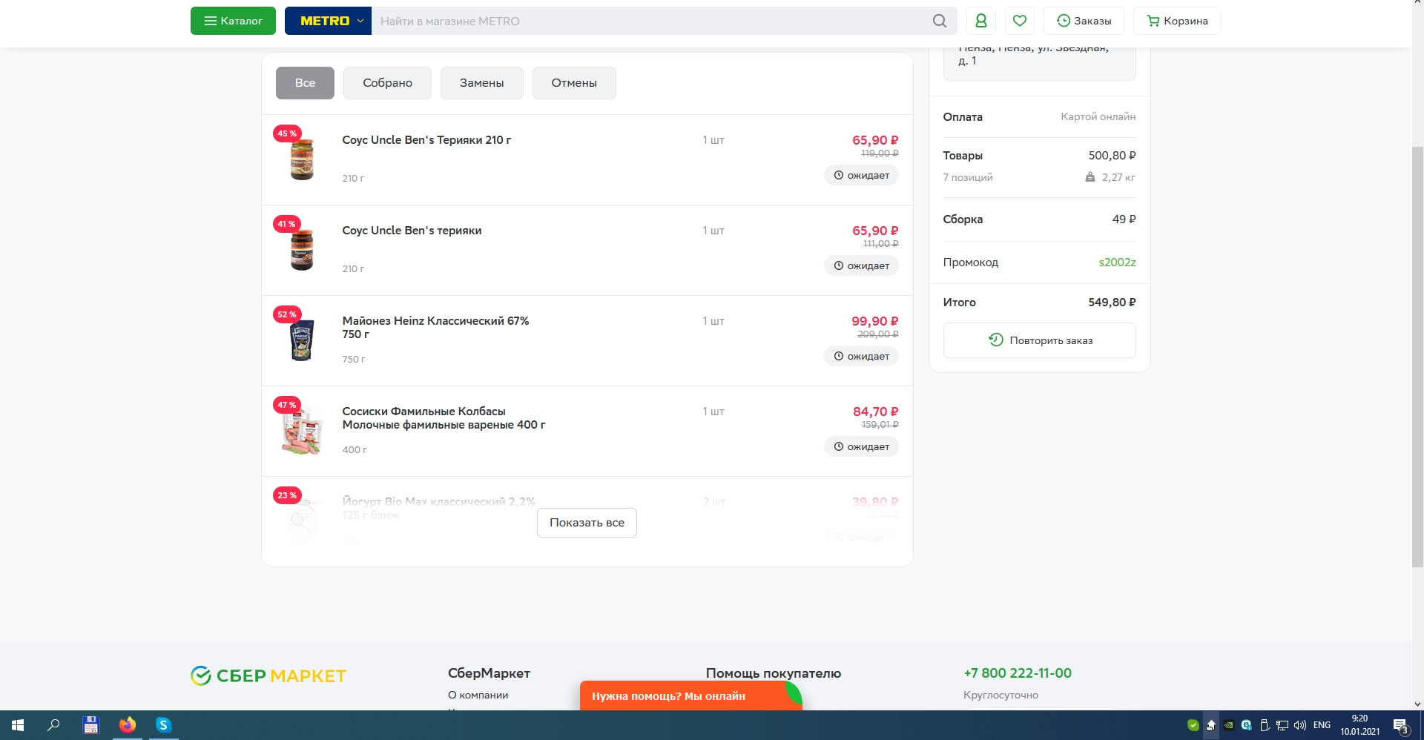Click product title Майонез Heinz Классический 67%
Viewport: 1424px width, 740px height.
click(435, 328)
